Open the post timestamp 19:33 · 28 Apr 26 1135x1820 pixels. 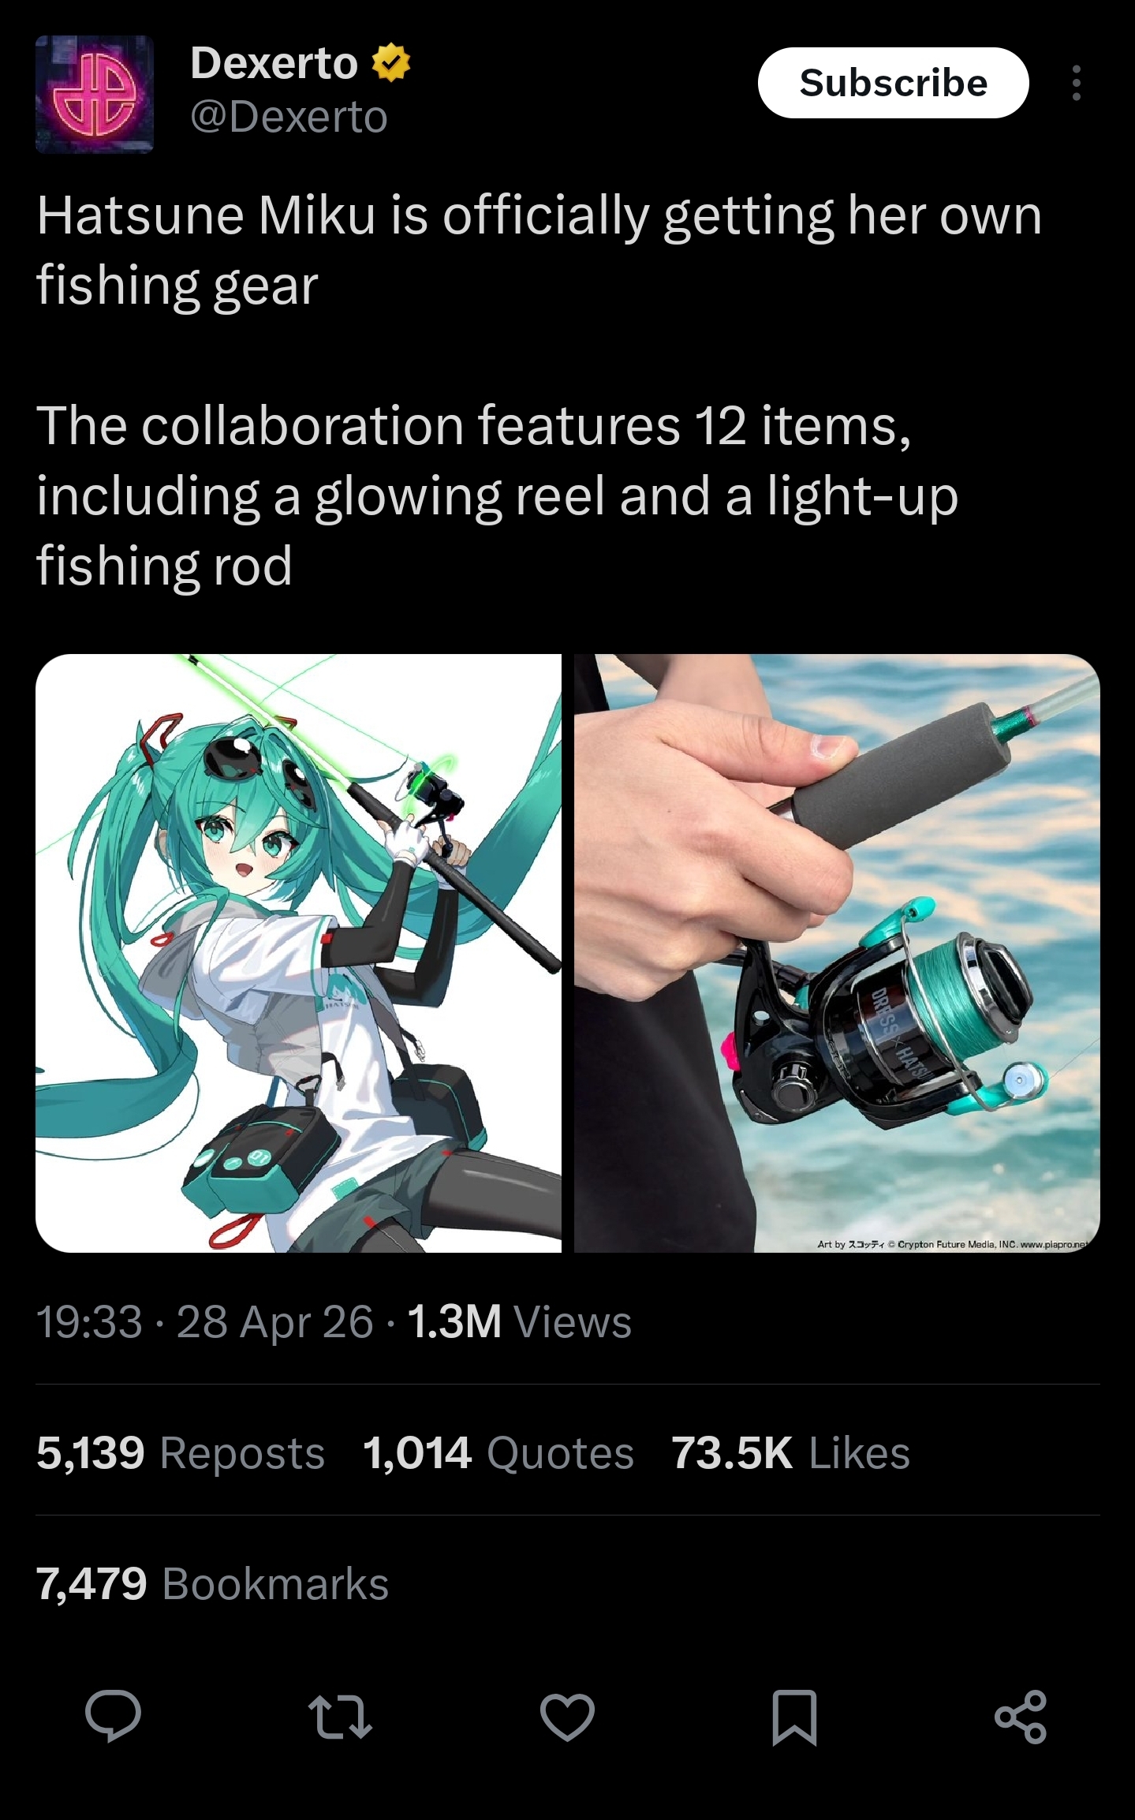tap(204, 1321)
